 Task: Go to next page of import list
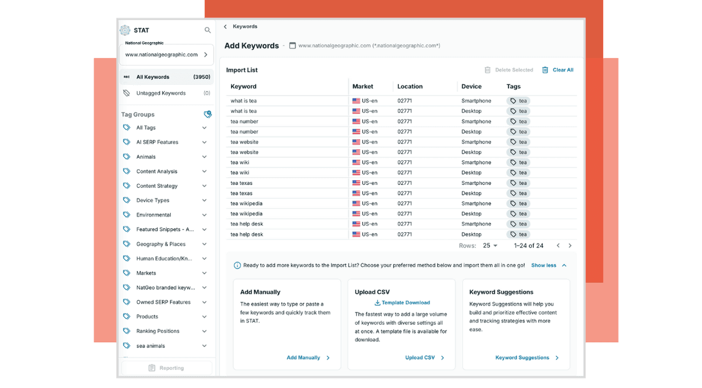tap(570, 246)
